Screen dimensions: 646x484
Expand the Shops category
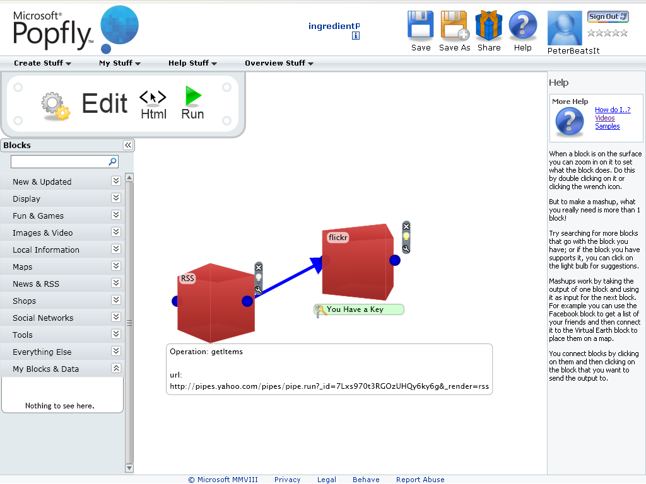pos(116,300)
